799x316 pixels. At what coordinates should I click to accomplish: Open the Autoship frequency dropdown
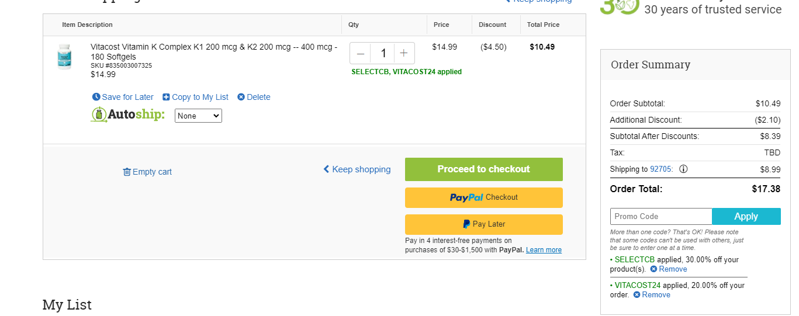coord(198,116)
